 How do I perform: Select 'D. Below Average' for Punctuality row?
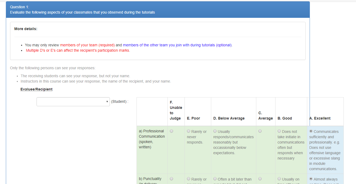point(215,179)
